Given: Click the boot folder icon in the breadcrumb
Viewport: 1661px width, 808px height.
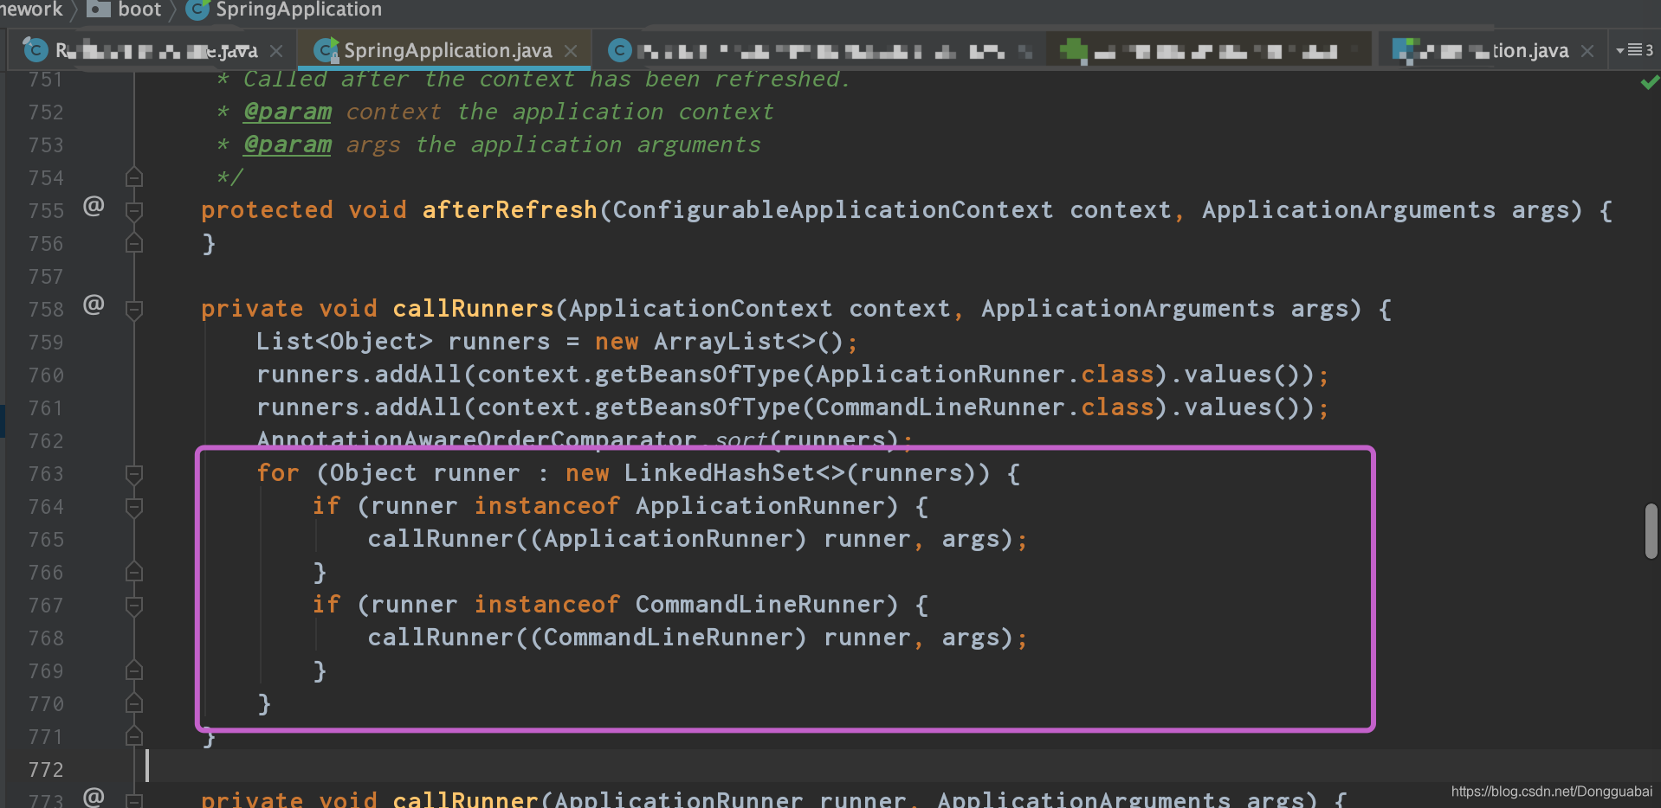Looking at the screenshot, I should pos(98,10).
